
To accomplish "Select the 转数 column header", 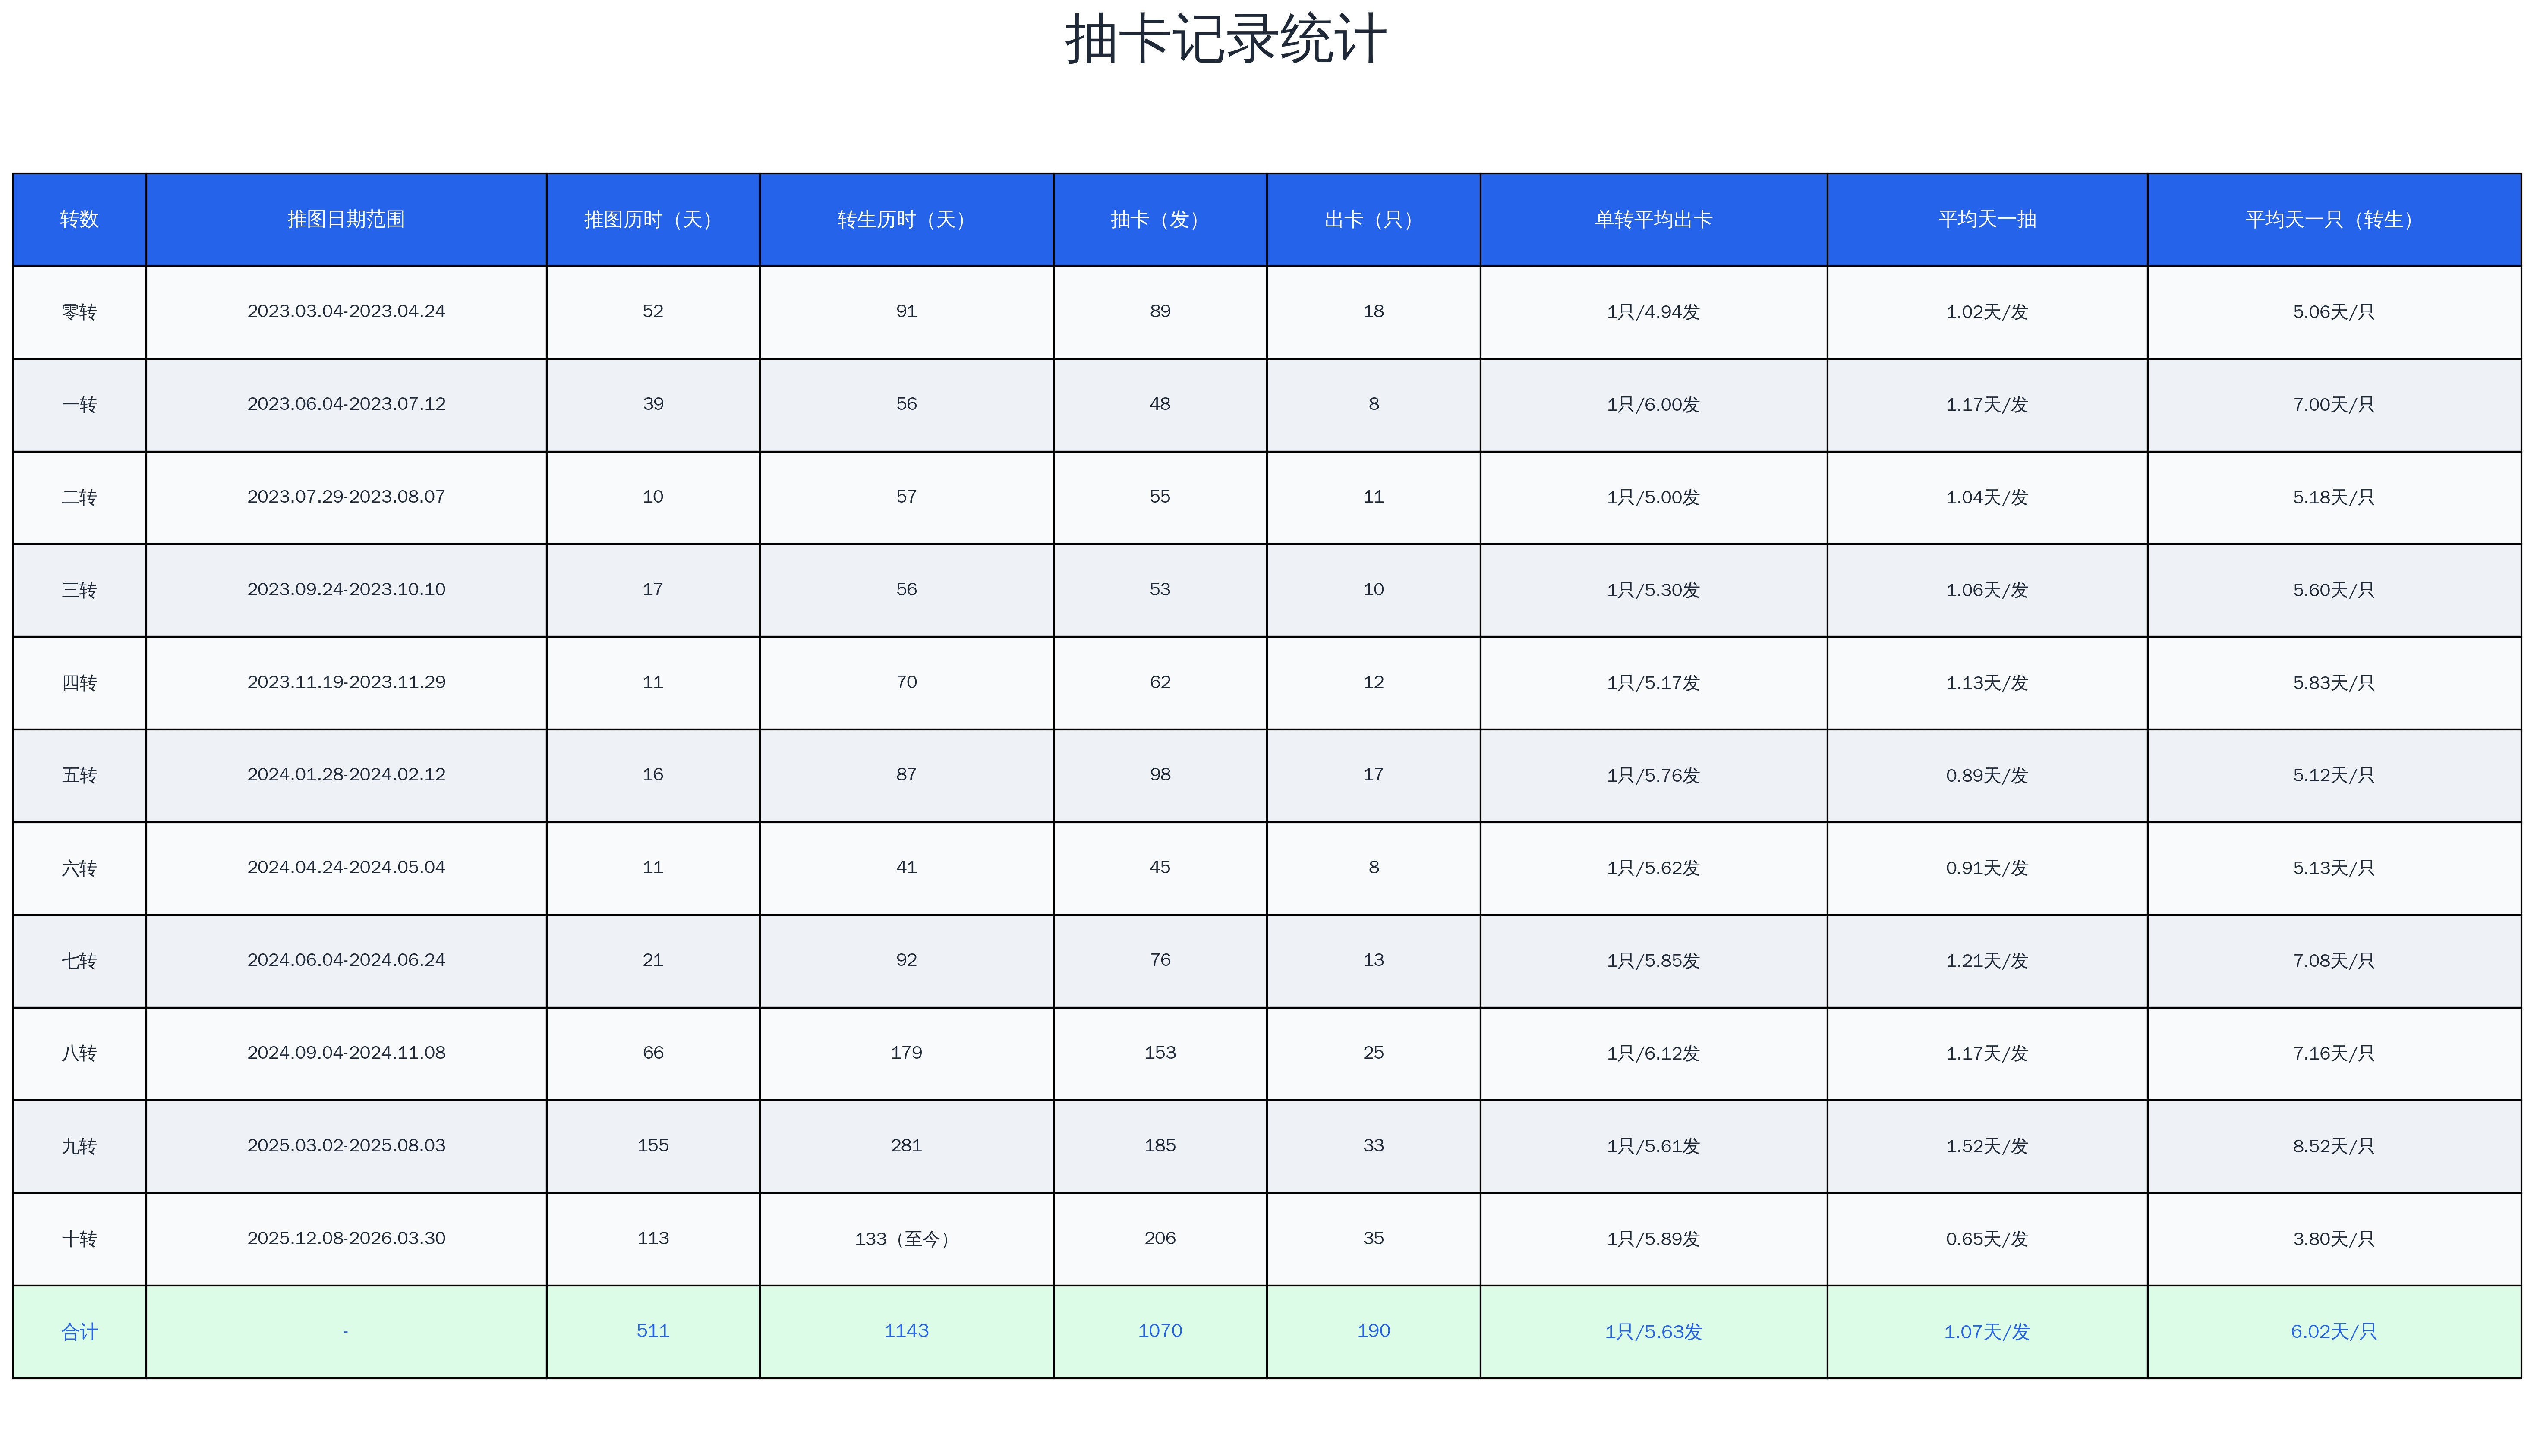I will coord(79,219).
